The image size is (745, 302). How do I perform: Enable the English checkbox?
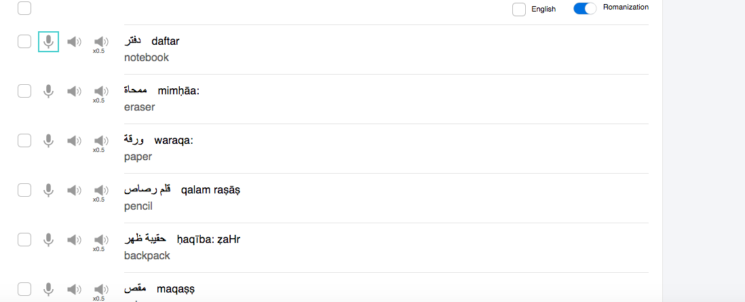519,9
